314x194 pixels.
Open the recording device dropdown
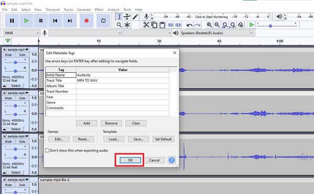85,33
